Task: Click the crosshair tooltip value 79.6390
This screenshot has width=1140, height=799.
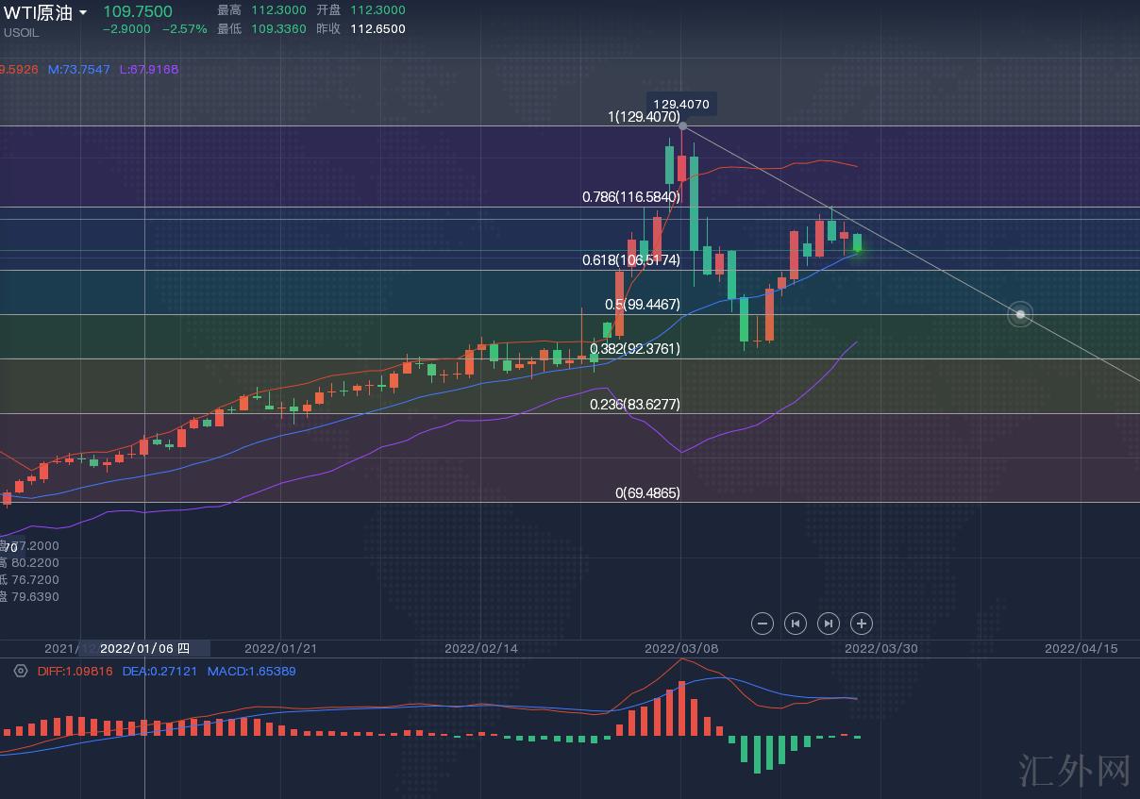Action: [x=35, y=597]
